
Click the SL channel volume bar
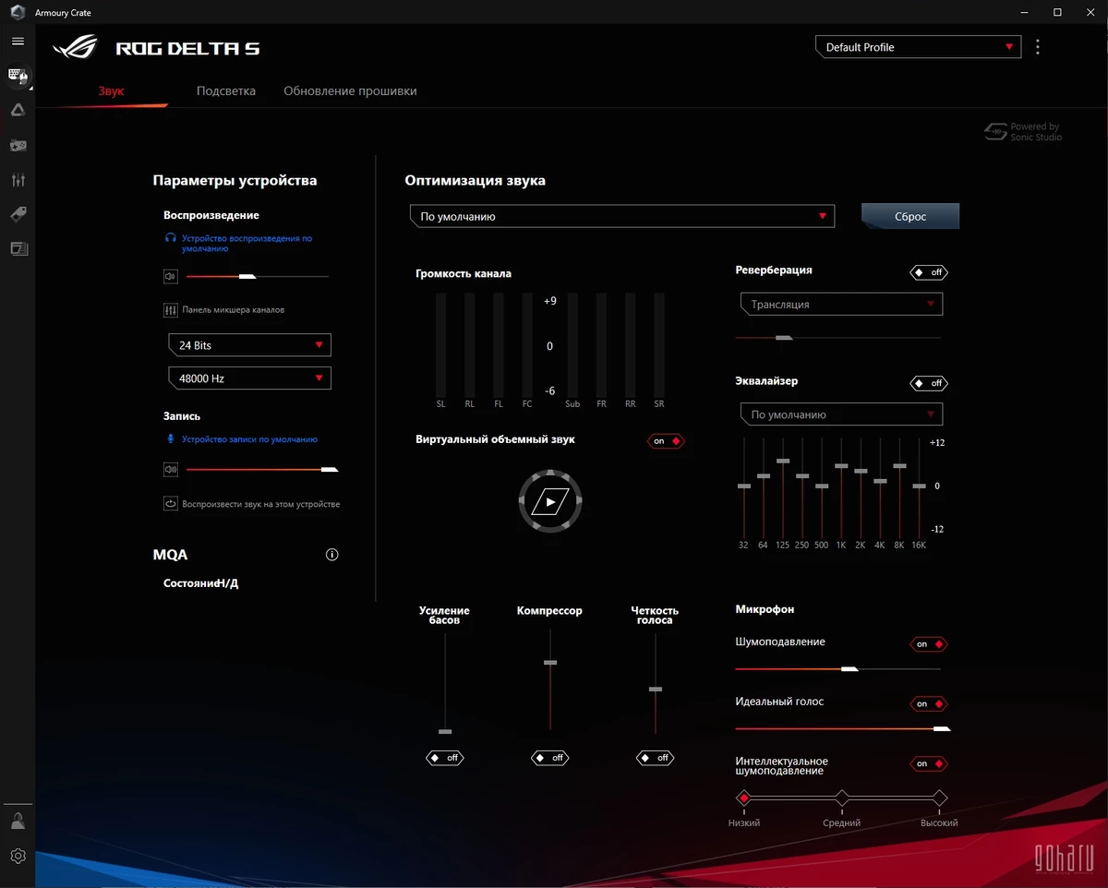pos(440,345)
